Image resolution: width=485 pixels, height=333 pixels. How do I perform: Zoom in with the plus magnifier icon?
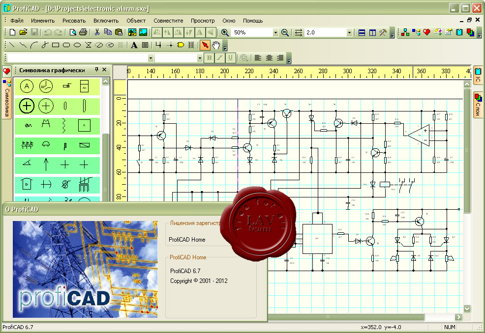[x=225, y=32]
